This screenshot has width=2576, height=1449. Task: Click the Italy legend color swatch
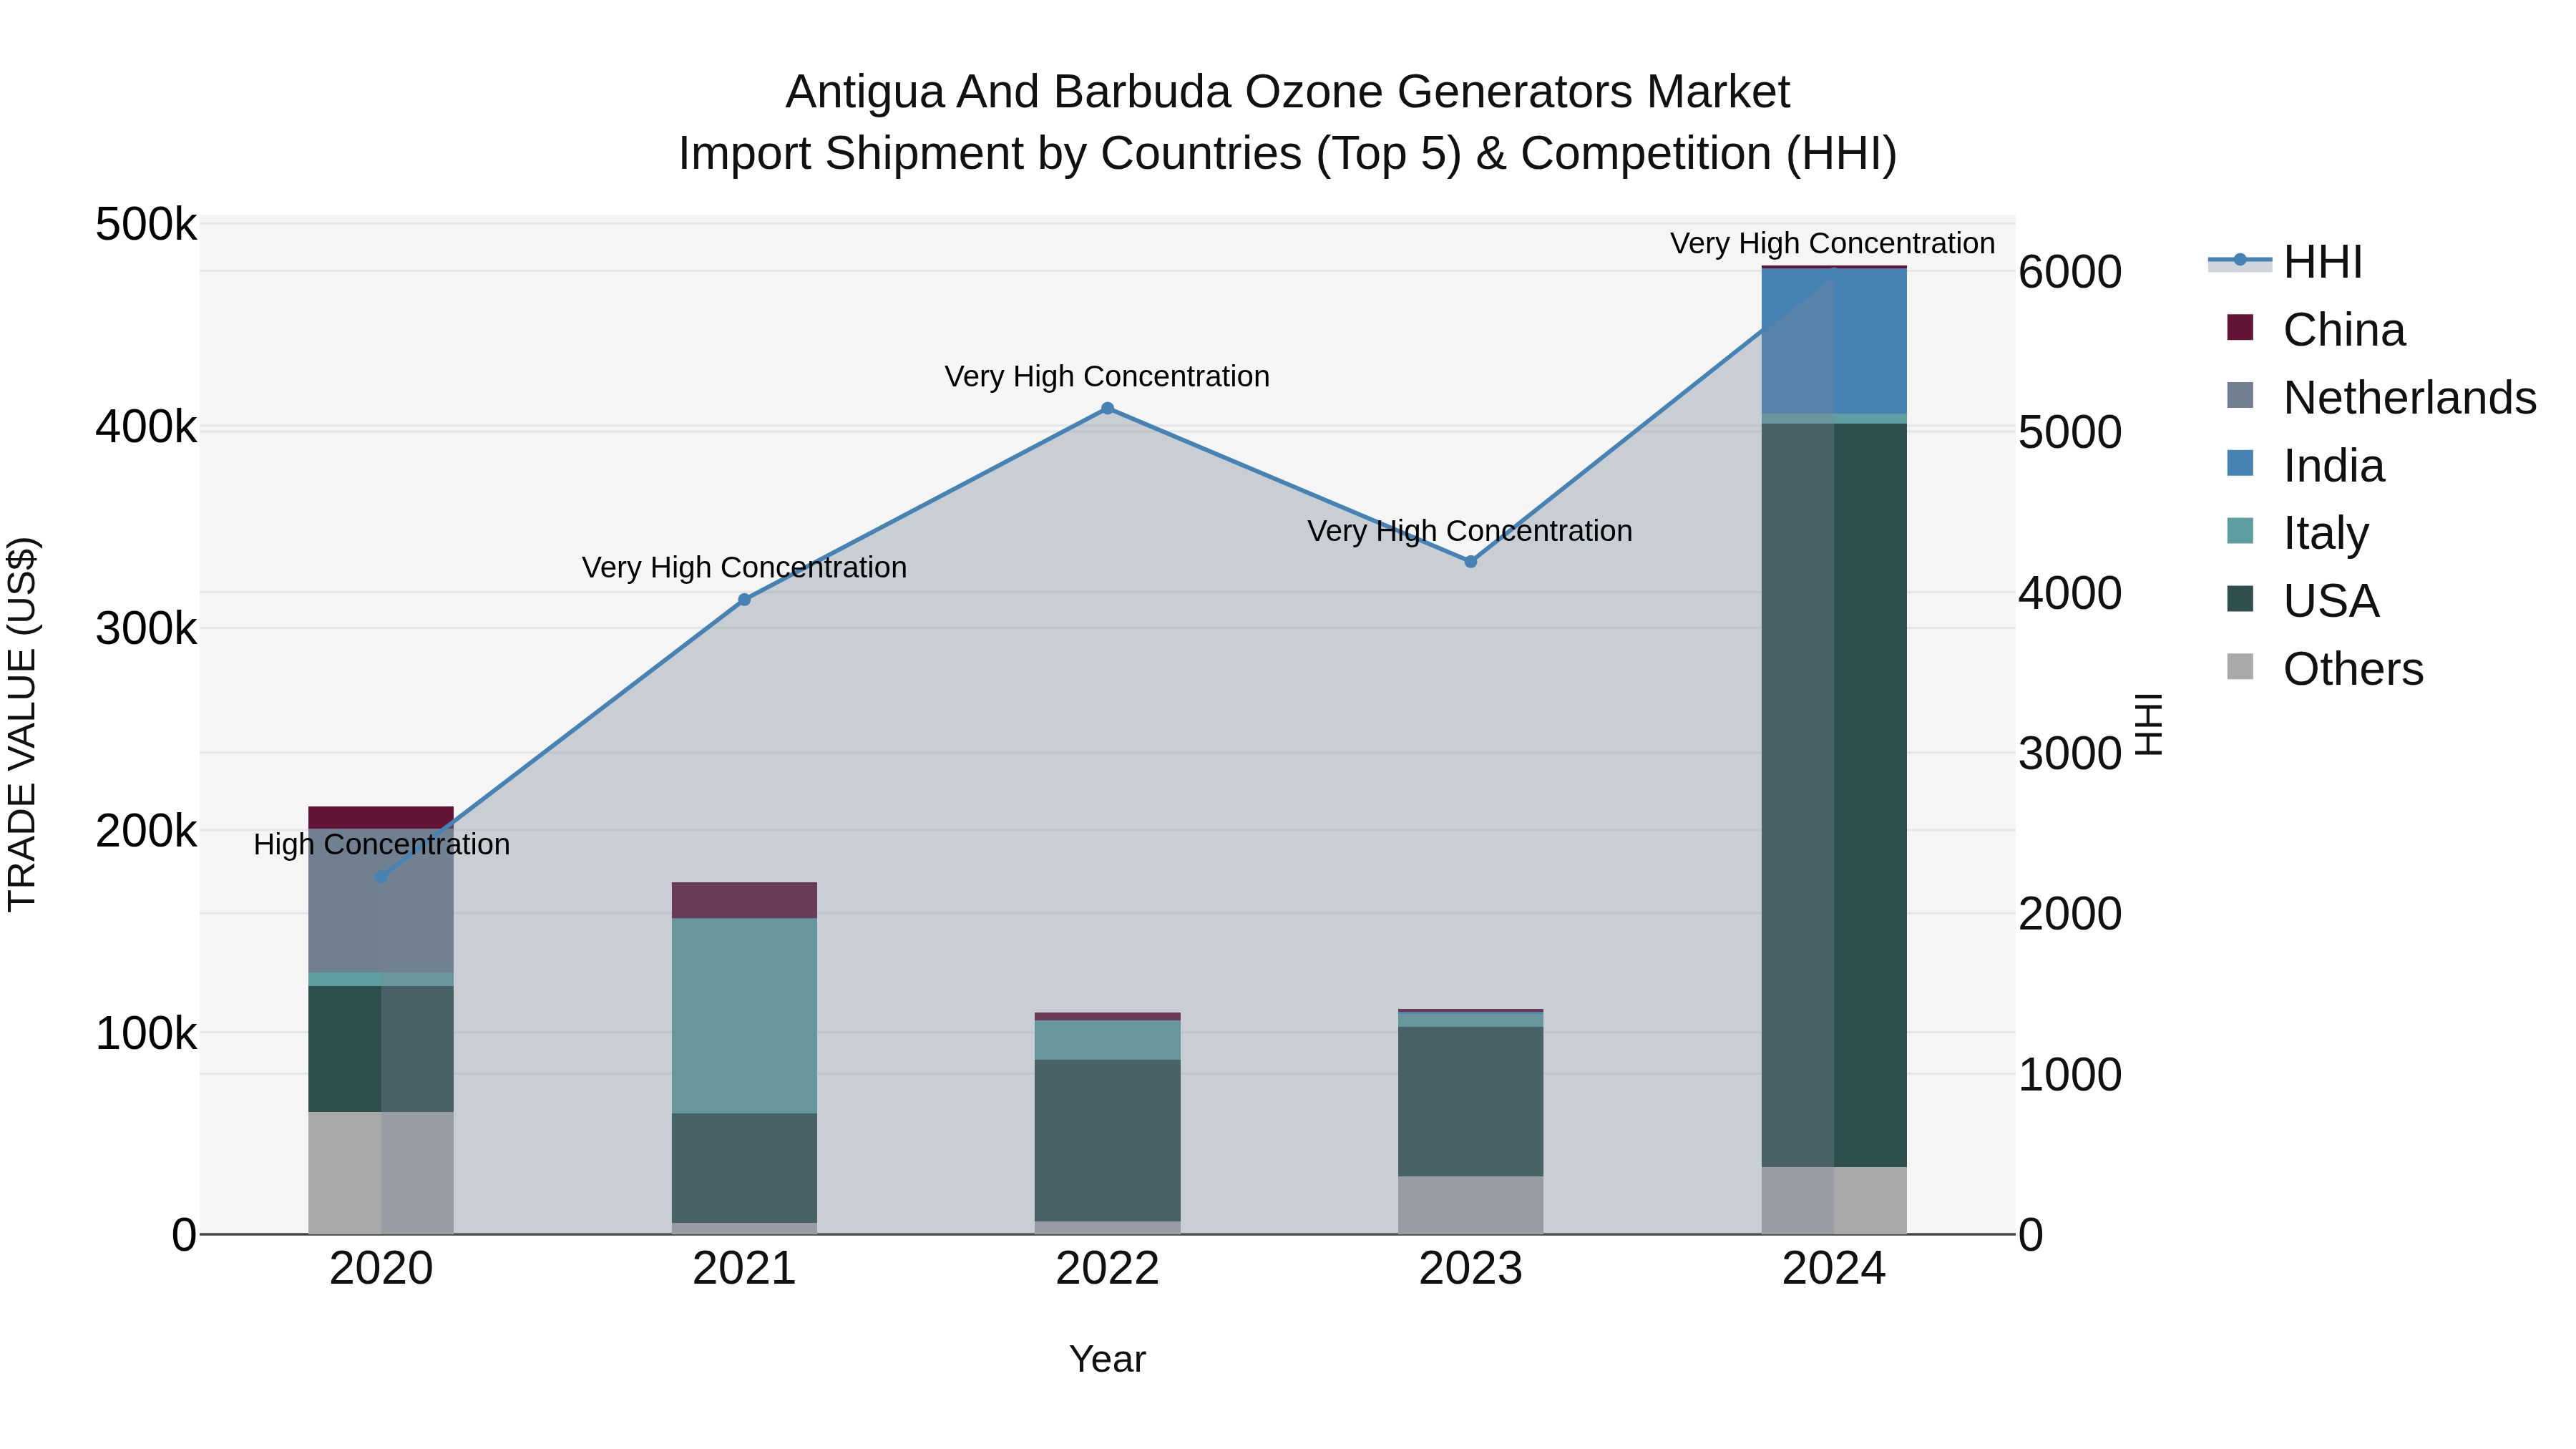click(2240, 531)
